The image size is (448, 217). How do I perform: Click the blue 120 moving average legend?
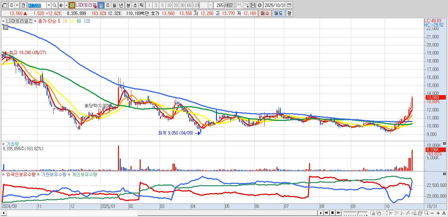[x=87, y=21]
